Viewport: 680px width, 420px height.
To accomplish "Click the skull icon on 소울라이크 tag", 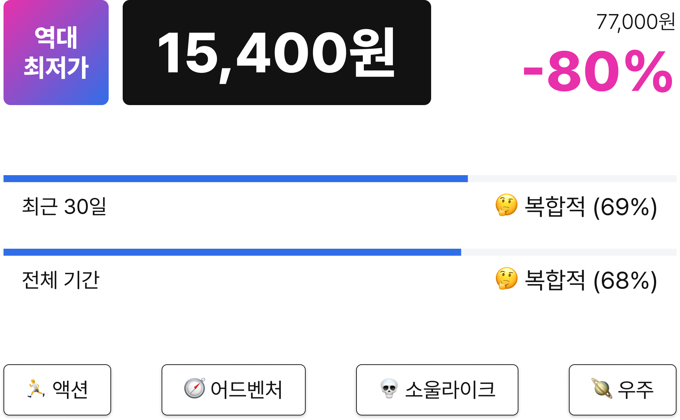I will 389,388.
